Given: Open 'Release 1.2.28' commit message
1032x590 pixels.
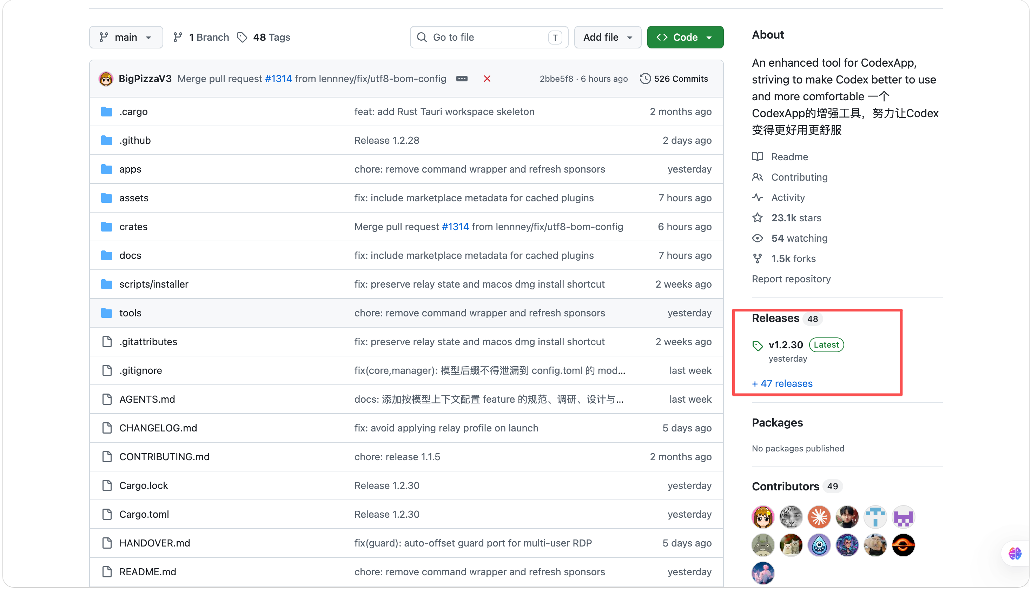Looking at the screenshot, I should click(x=387, y=140).
